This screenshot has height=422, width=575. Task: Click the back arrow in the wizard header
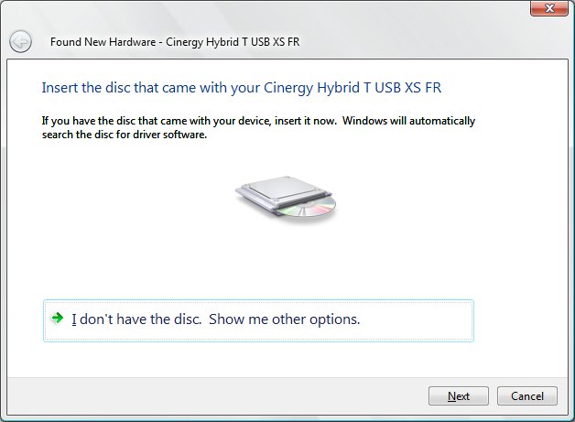point(20,41)
